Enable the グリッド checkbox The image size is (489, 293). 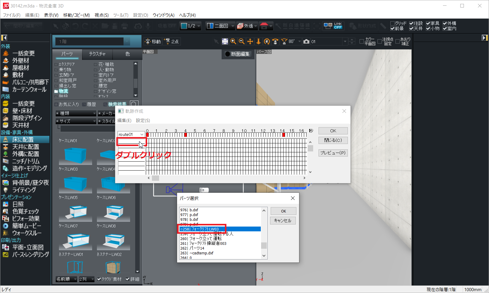(392, 23)
